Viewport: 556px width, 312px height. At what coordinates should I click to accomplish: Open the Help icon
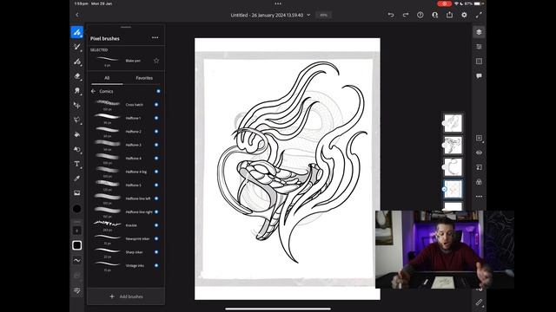420,15
